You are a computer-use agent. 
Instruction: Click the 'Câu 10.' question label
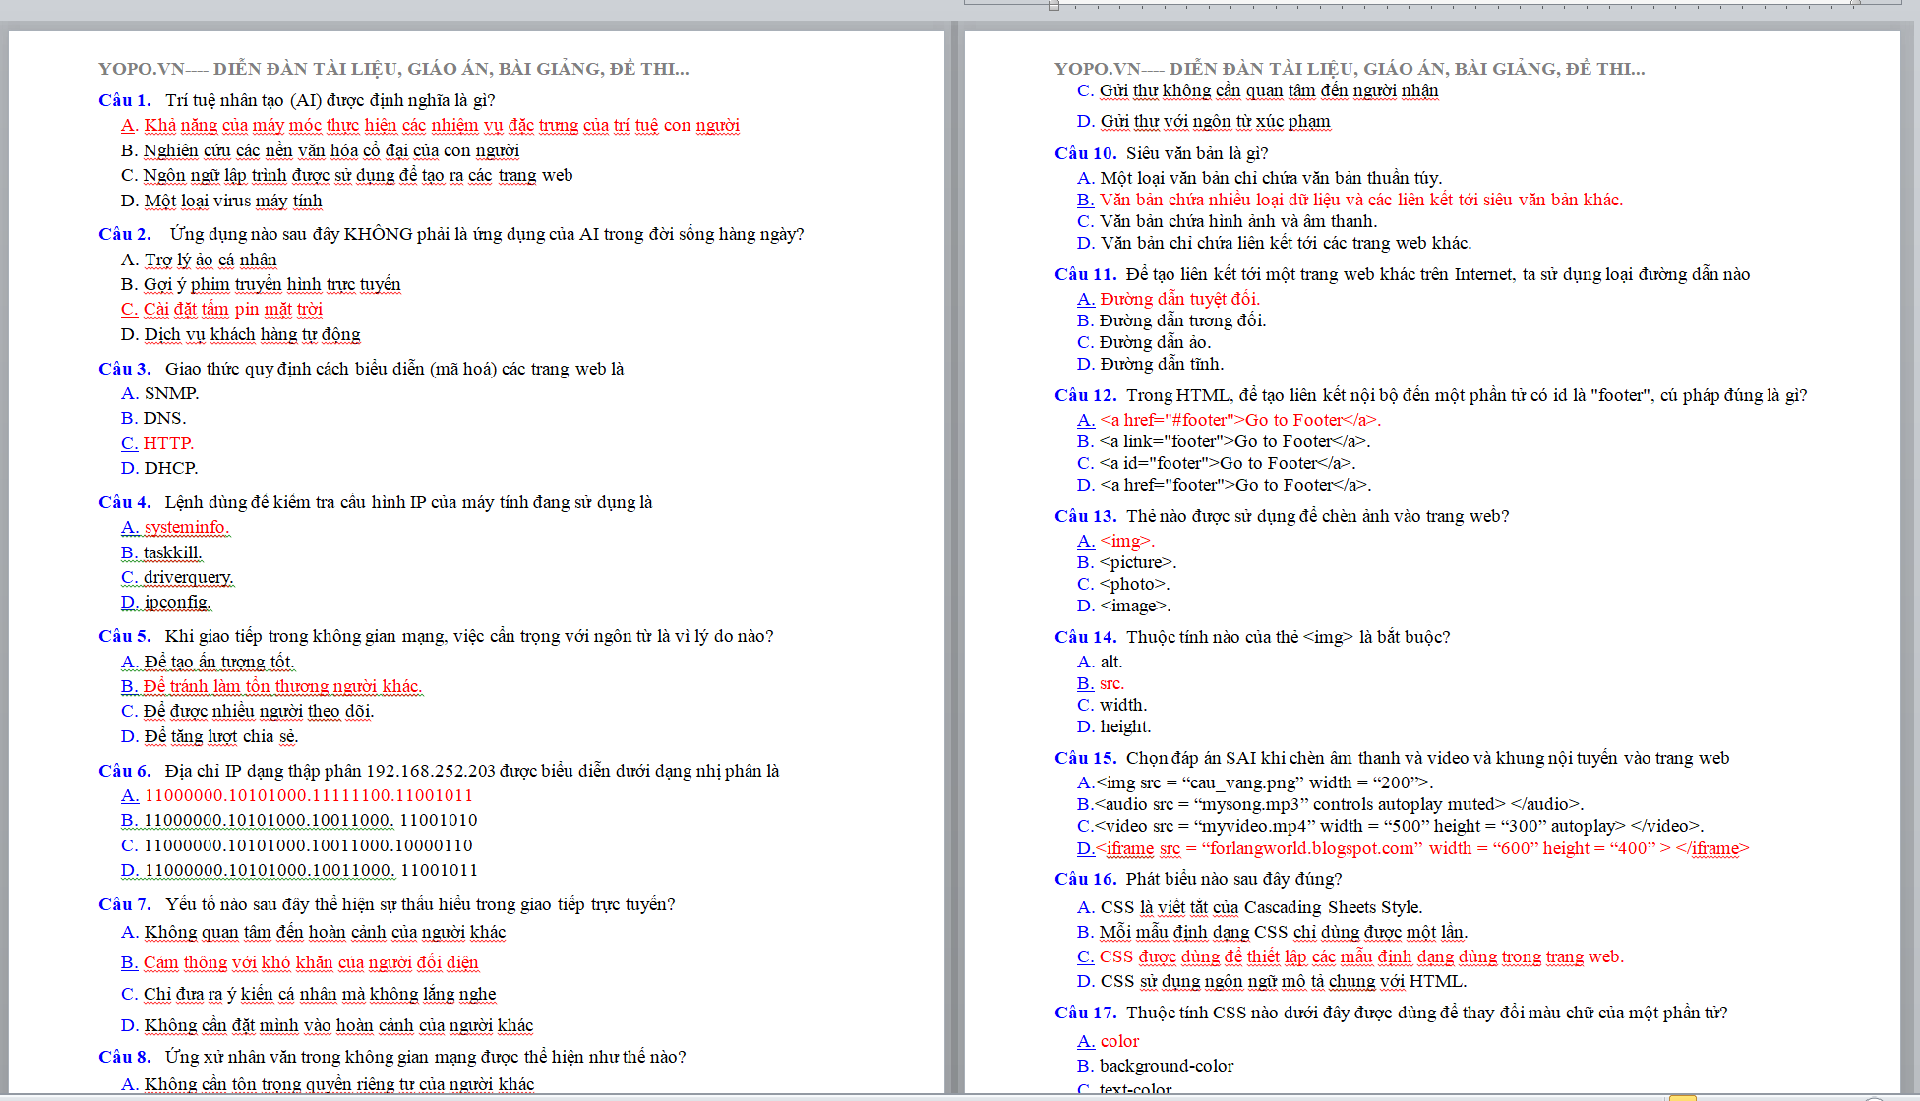(1085, 153)
